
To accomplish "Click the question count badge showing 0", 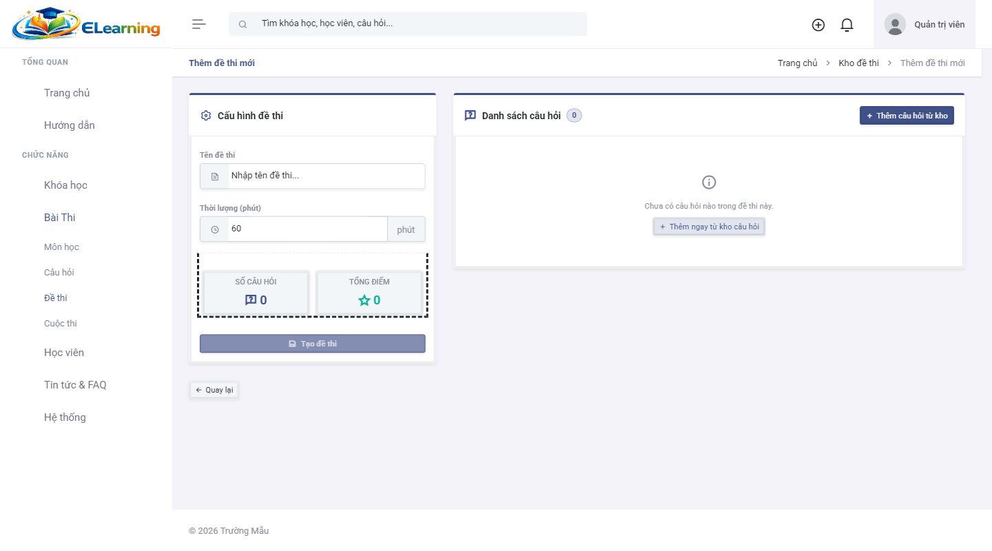I will [574, 116].
